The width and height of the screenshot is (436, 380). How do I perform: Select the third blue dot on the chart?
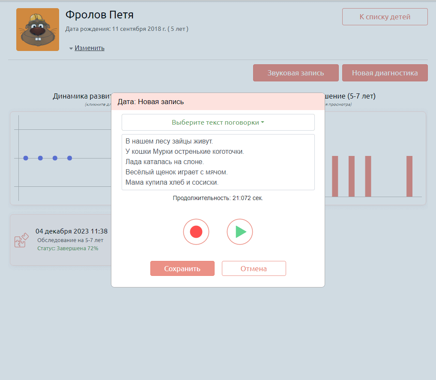tap(55, 158)
